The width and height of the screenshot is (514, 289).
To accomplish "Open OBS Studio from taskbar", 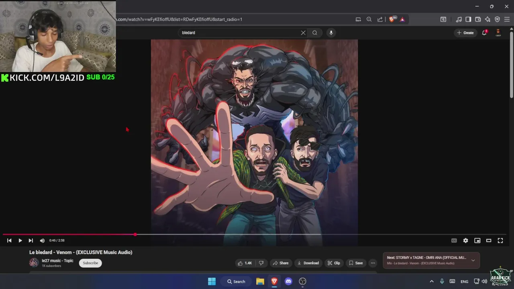I will [x=303, y=281].
